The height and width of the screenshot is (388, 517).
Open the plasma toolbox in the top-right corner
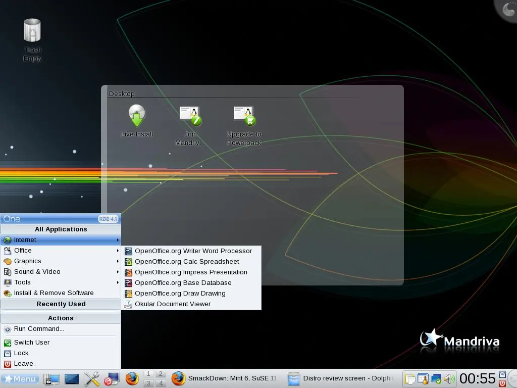click(508, 9)
